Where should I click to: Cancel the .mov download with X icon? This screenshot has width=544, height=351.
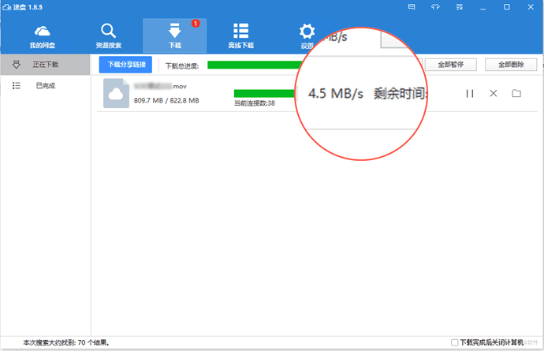click(x=494, y=94)
